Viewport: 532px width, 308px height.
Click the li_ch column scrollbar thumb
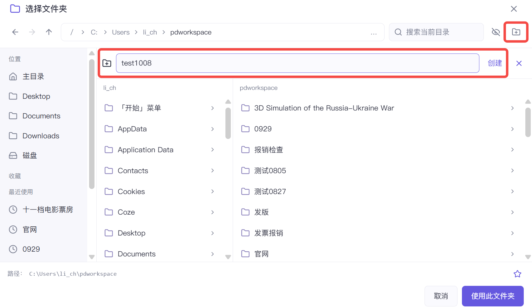click(228, 123)
